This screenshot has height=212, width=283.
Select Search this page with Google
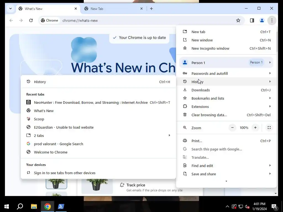tap(226, 149)
